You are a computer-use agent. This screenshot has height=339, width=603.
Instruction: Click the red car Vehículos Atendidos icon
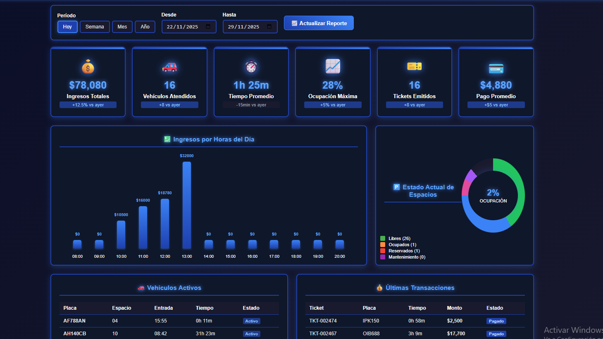[x=169, y=67]
